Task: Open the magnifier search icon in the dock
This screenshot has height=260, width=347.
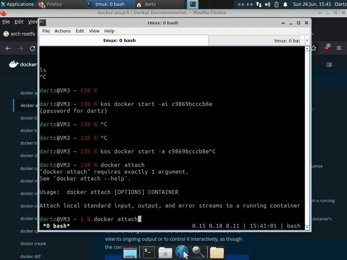Action: (x=198, y=252)
